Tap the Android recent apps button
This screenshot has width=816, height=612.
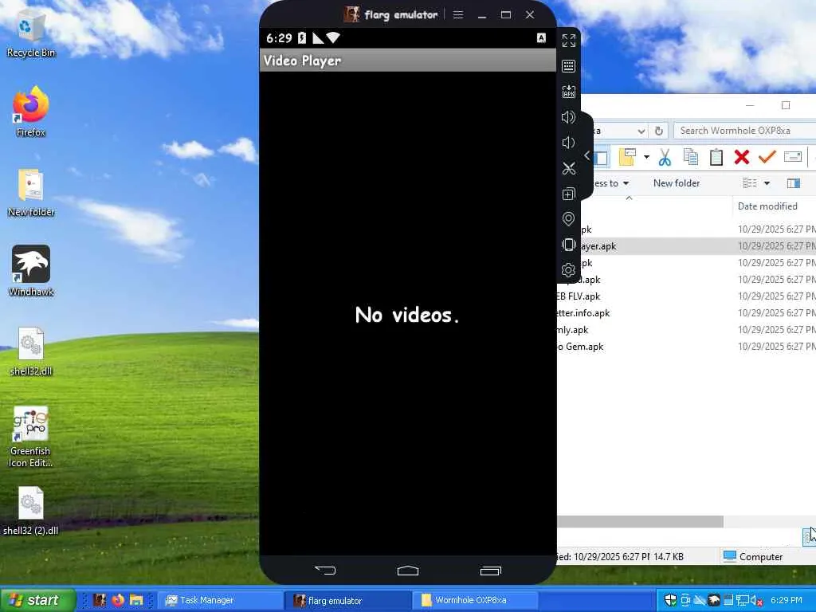click(490, 571)
